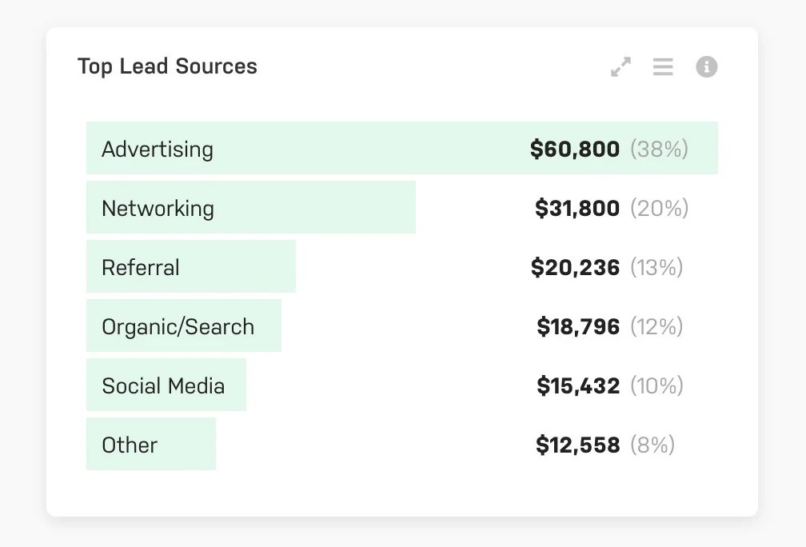Open widget options via the three-line icon
The width and height of the screenshot is (806, 547).
point(663,67)
